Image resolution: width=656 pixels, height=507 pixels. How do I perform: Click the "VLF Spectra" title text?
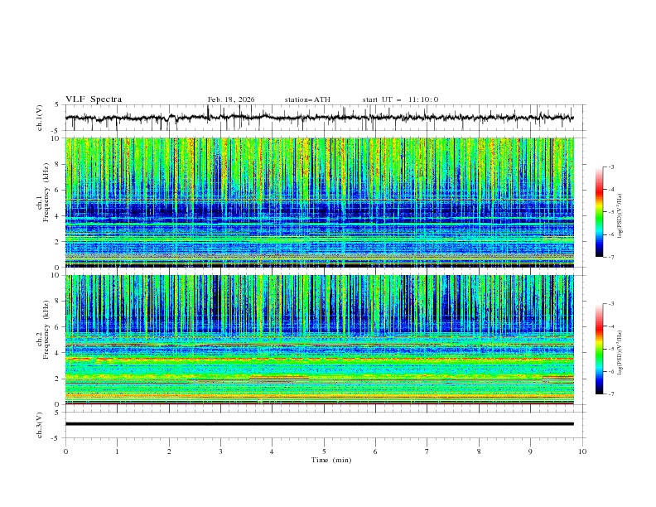(x=94, y=99)
